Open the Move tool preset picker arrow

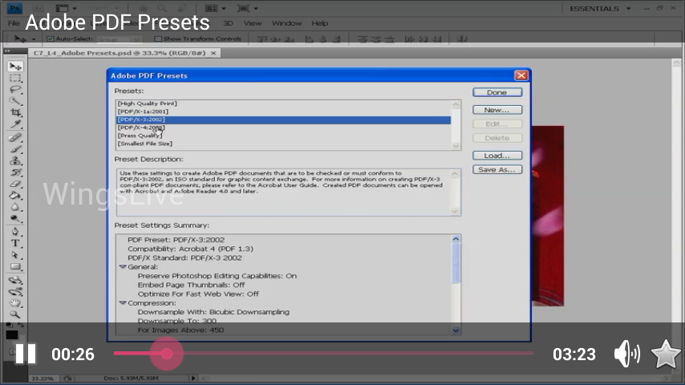pos(33,39)
